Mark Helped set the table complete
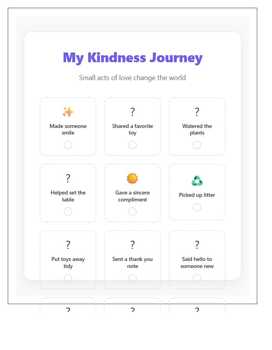Image resolution: width=272 pixels, height=350 pixels. (x=68, y=212)
